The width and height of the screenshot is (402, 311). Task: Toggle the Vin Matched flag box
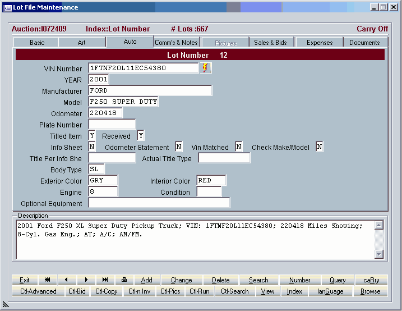(239, 147)
